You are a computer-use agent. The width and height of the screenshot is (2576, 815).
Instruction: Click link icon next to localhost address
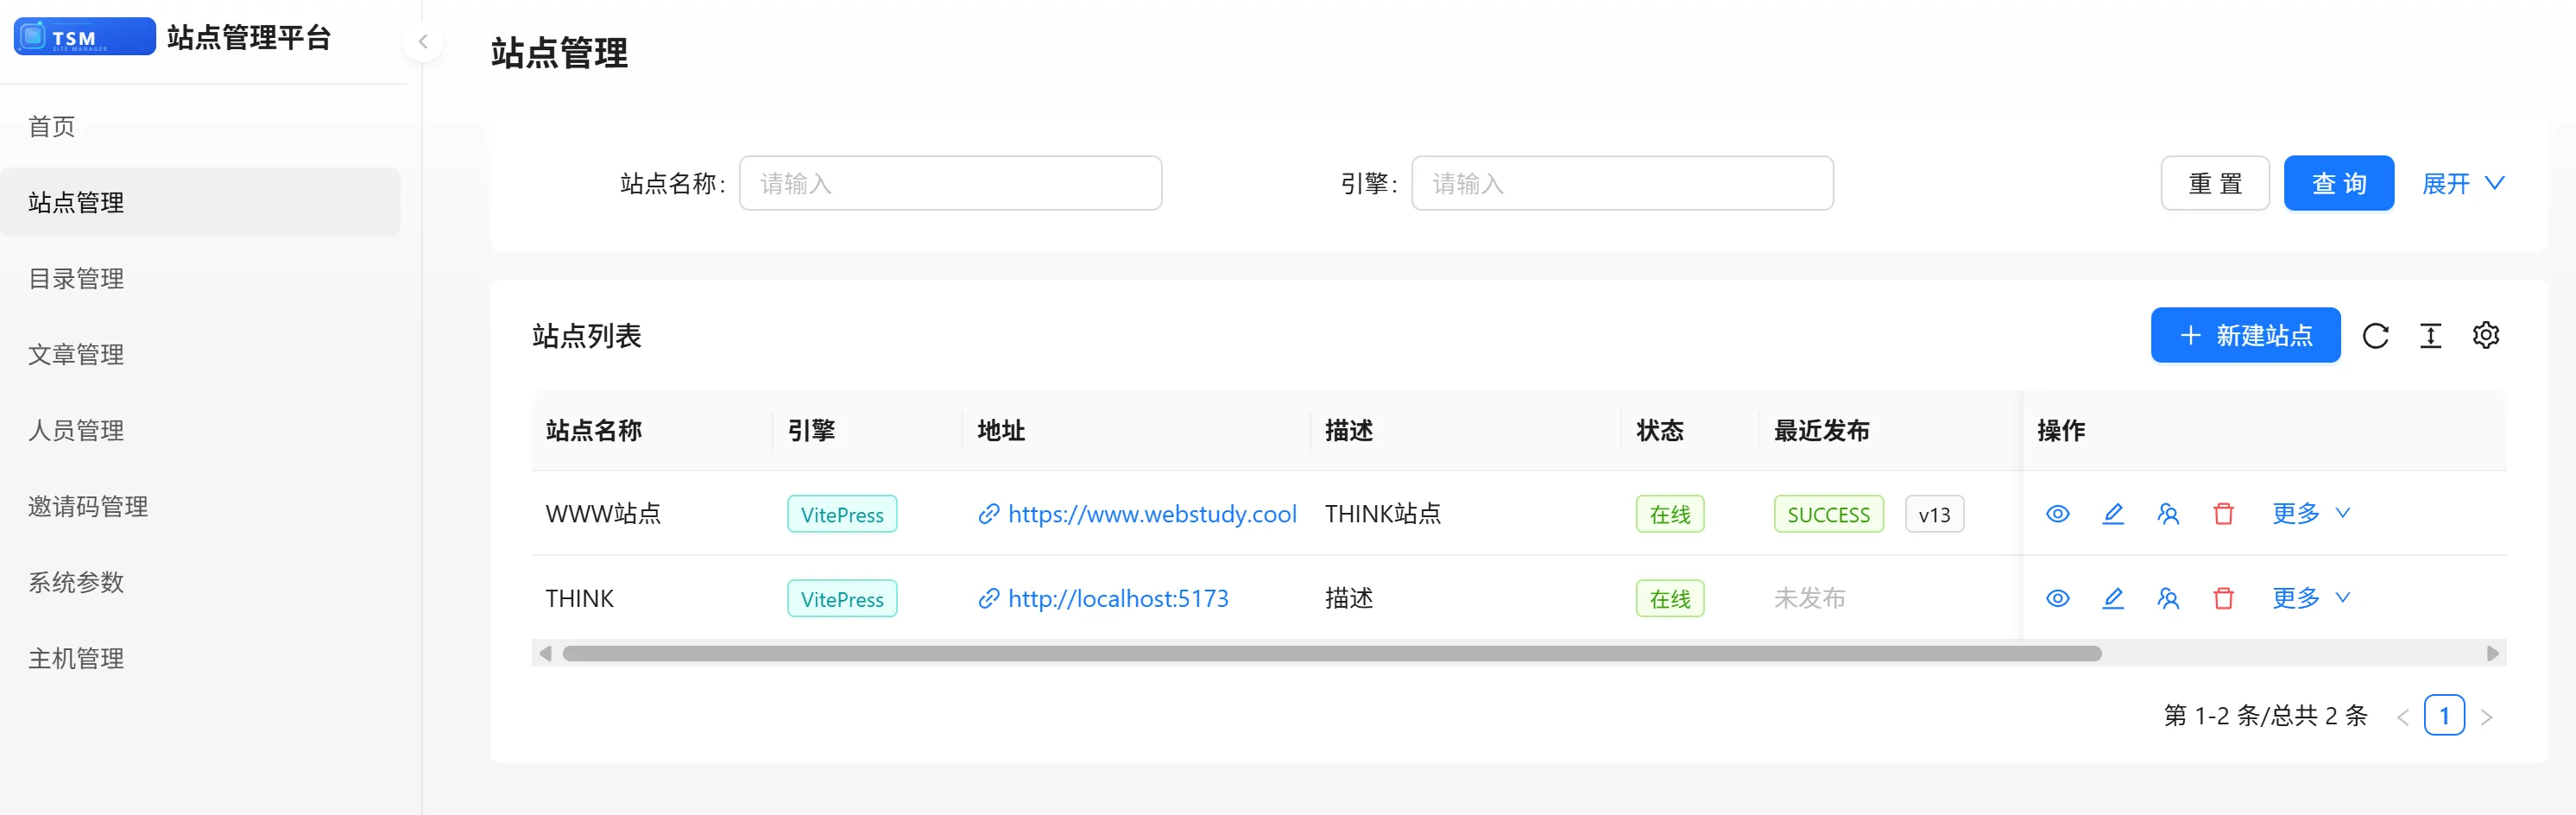click(988, 598)
